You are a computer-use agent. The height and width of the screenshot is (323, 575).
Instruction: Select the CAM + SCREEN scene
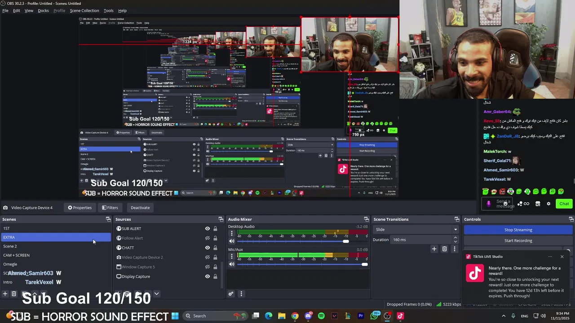point(55,255)
